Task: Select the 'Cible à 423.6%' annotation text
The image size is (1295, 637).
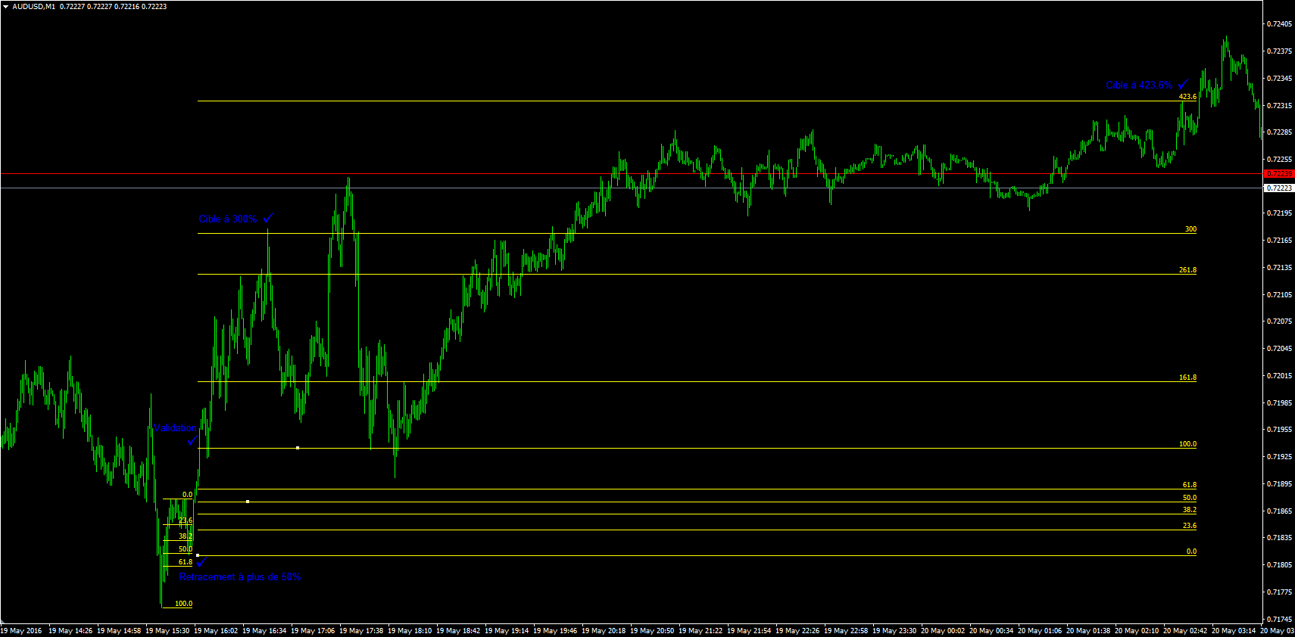Action: tap(1139, 85)
